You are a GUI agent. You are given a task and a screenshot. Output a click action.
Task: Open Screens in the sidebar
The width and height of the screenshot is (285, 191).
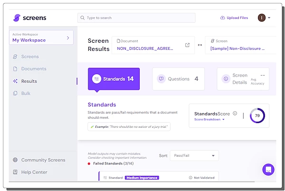tap(30, 57)
